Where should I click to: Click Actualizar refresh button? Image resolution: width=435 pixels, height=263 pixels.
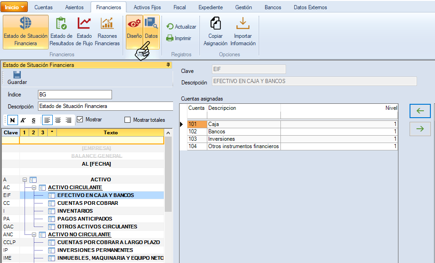click(x=181, y=27)
